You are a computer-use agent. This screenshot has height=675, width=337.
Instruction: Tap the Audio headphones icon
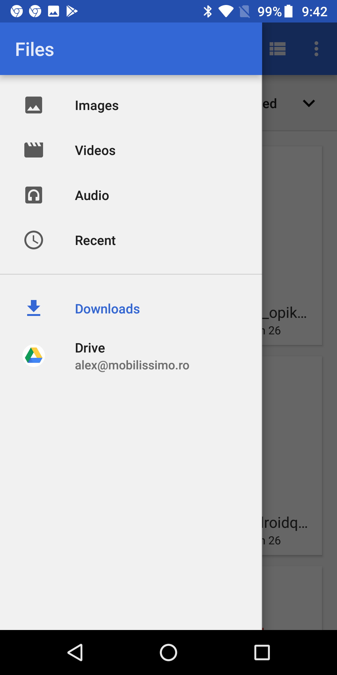coord(34,195)
